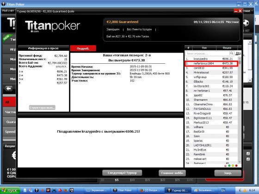Click the speaker volume icon in the tray
This screenshot has width=259, height=194.
tap(240, 190)
